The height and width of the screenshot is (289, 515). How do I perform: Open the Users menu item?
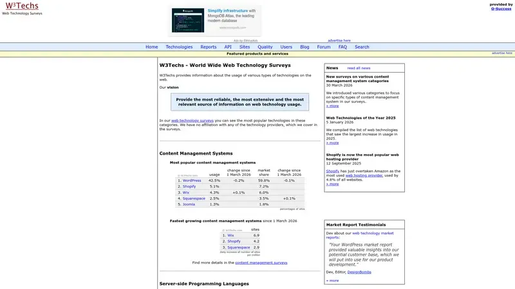coord(286,47)
